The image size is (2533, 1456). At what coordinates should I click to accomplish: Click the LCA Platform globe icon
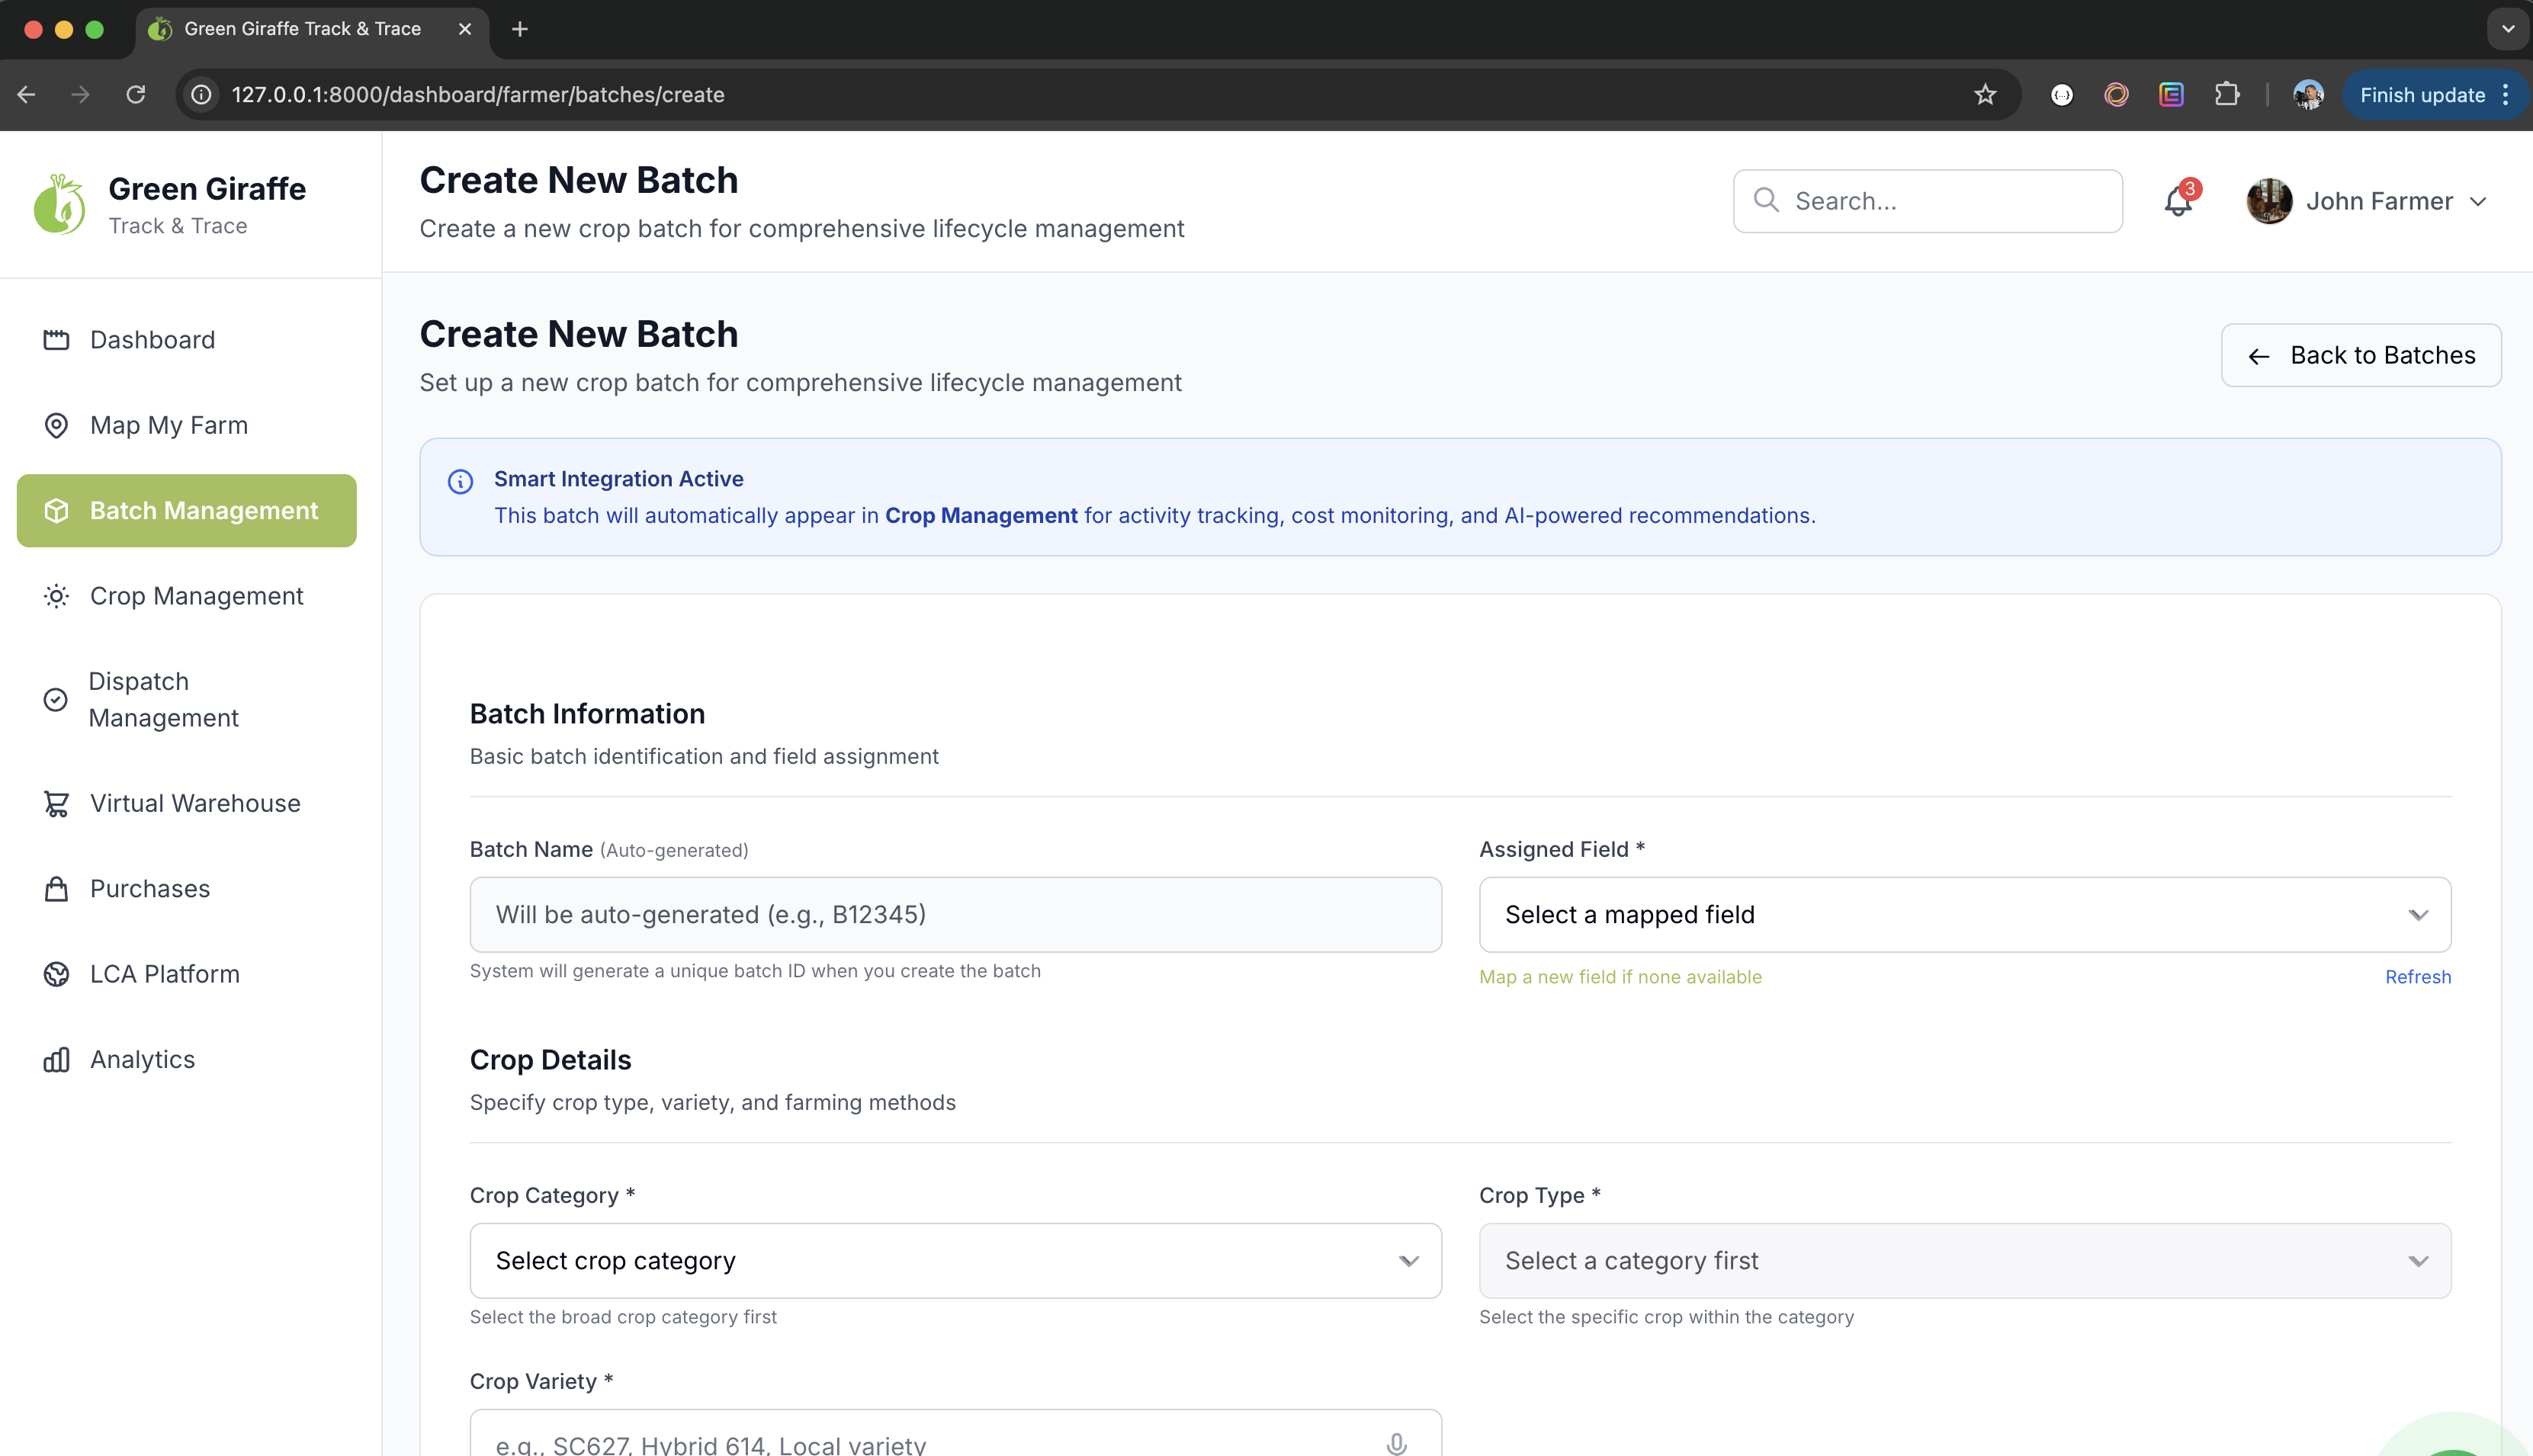click(56, 974)
